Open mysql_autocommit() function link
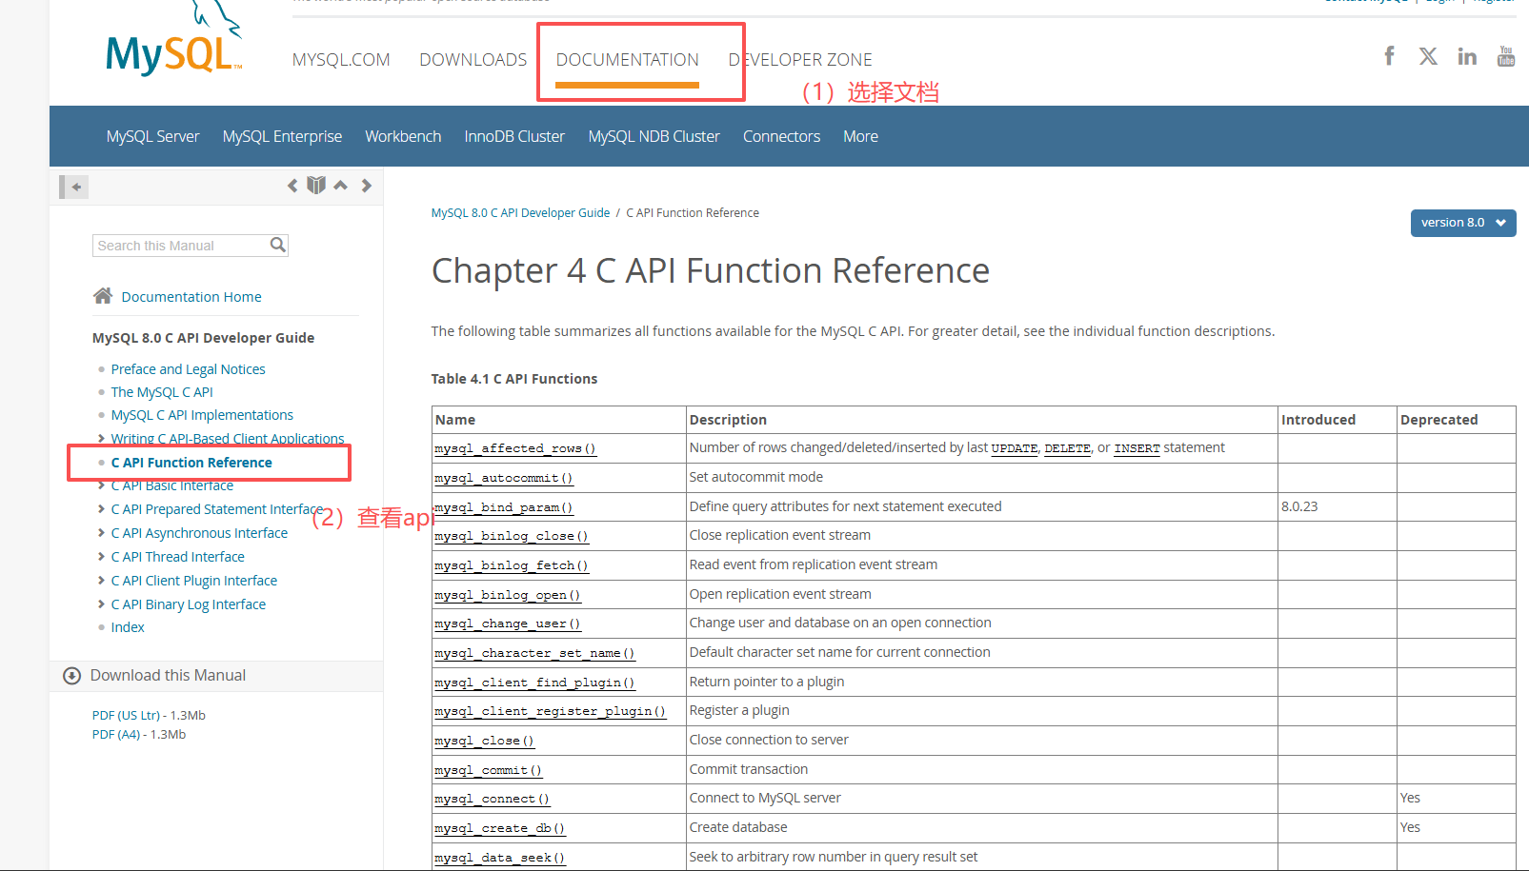1529x871 pixels. coord(504,478)
